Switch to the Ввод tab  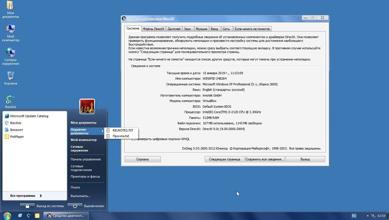coord(214,29)
